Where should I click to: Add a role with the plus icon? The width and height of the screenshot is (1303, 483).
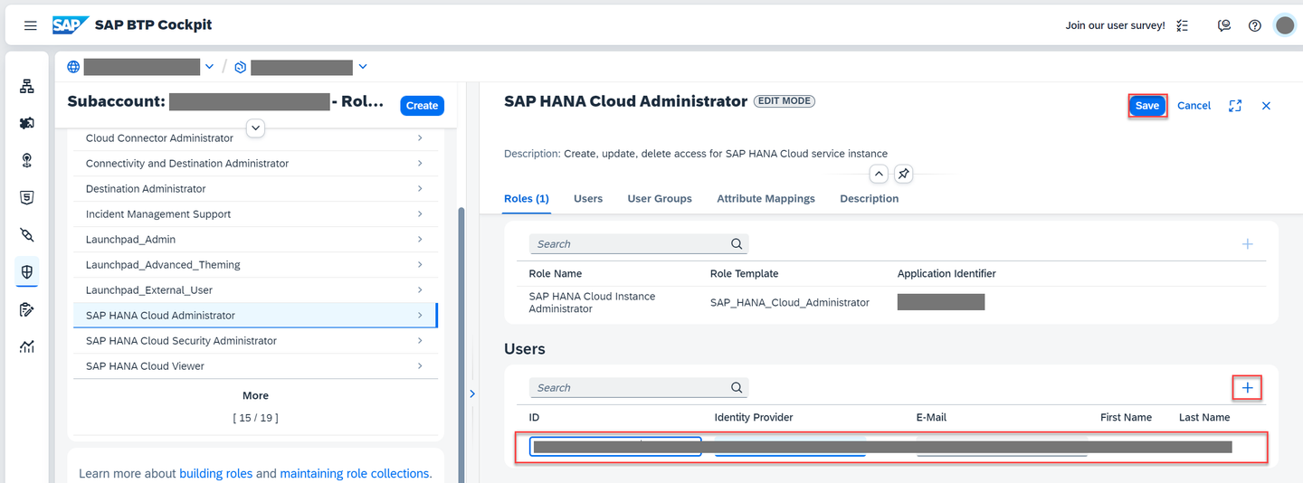pyautogui.click(x=1247, y=244)
